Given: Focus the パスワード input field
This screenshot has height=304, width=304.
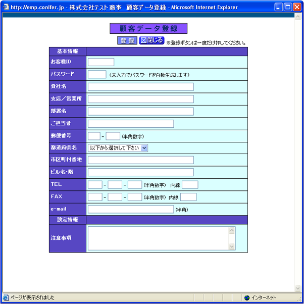Looking at the screenshot, I should coord(97,74).
